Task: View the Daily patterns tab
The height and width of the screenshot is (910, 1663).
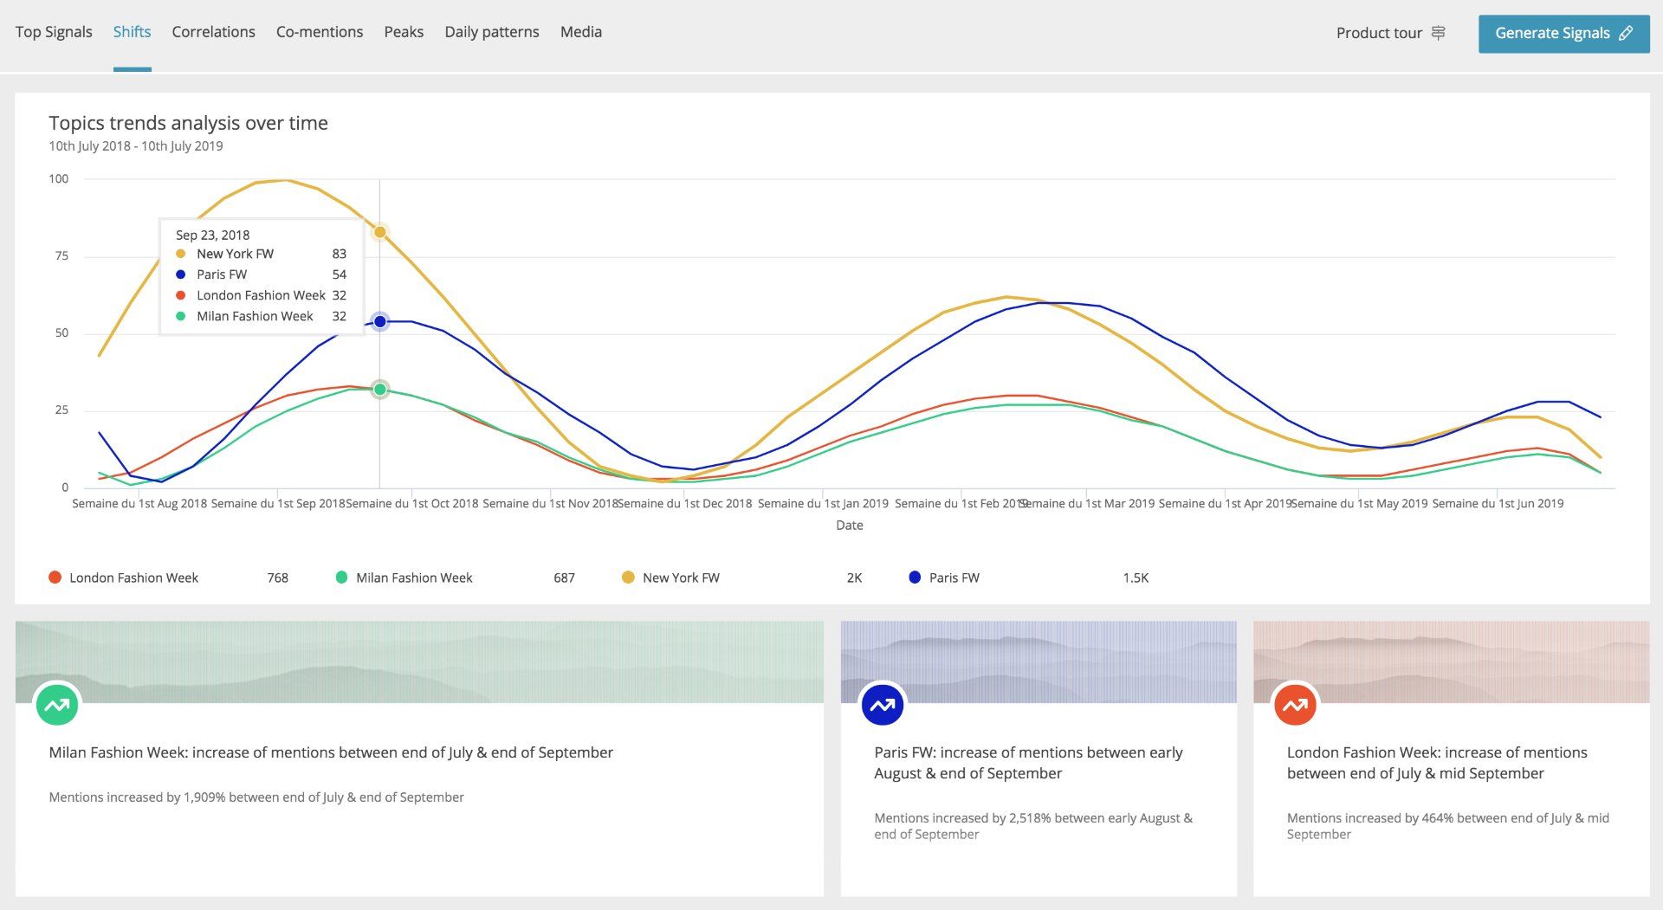Action: pyautogui.click(x=492, y=32)
